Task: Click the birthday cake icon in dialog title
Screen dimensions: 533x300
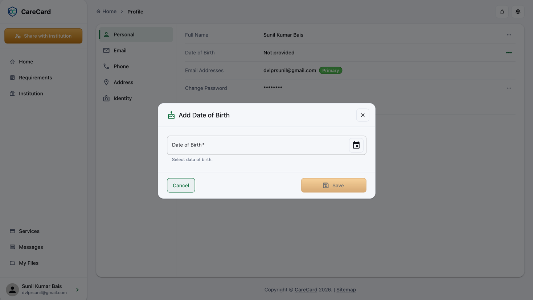Action: [171, 115]
